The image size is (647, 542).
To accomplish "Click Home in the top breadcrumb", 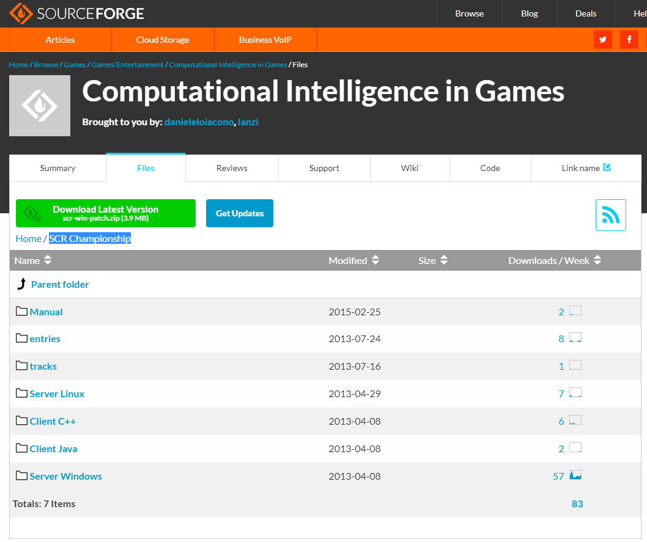I will 18,65.
